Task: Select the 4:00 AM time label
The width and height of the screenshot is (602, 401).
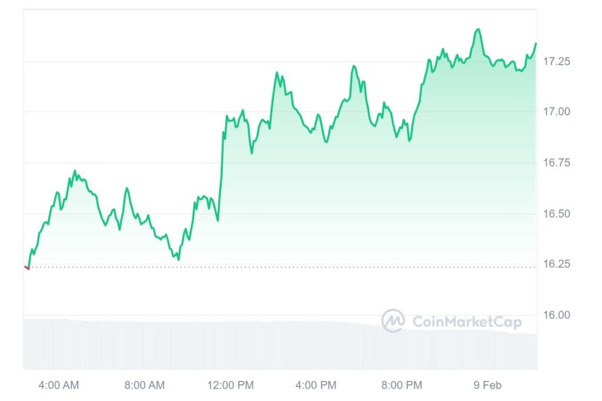Action: [x=58, y=385]
